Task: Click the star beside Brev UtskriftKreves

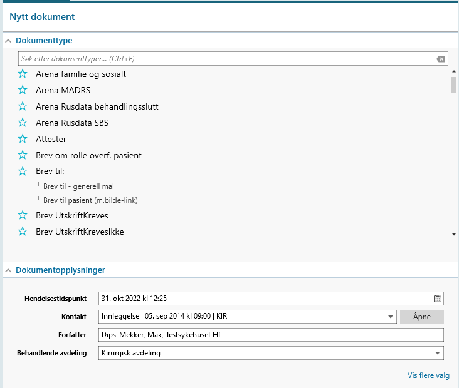Action: coord(23,215)
